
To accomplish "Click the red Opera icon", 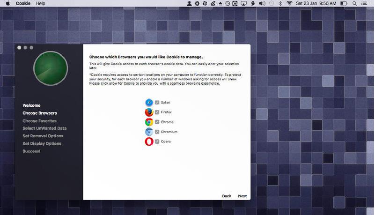I will (149, 141).
